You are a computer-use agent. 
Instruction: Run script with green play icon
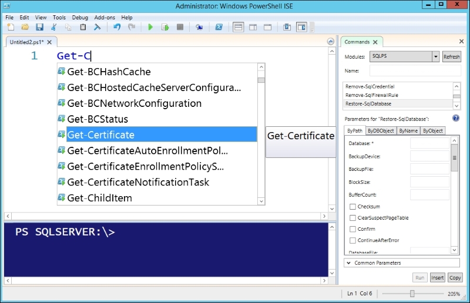(150, 27)
